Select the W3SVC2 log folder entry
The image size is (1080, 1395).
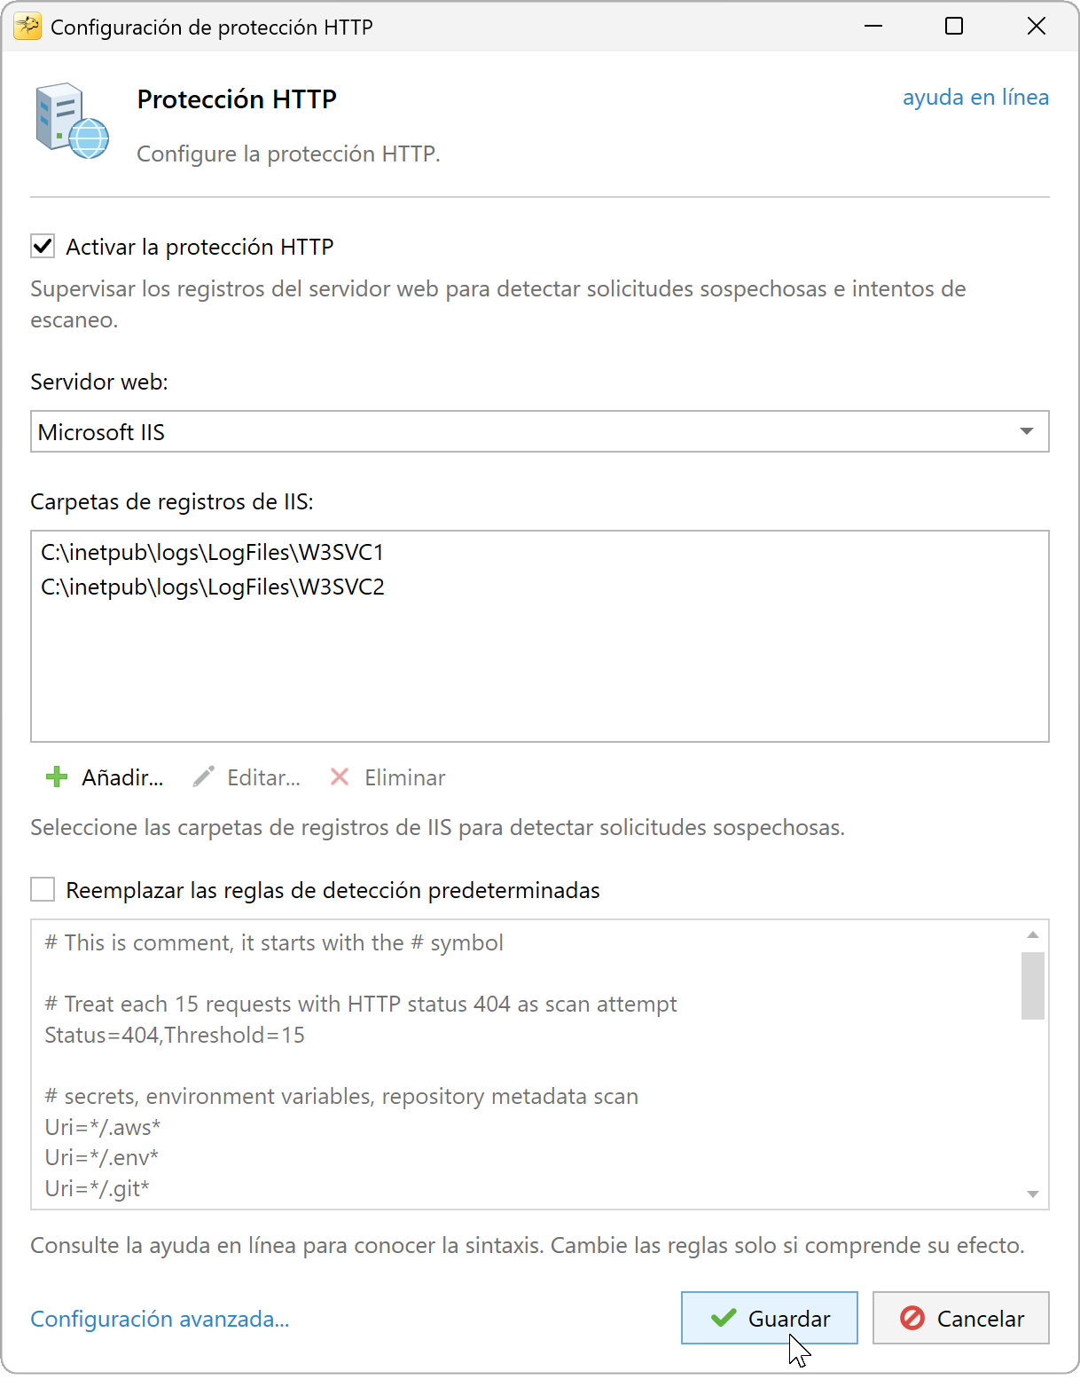213,587
